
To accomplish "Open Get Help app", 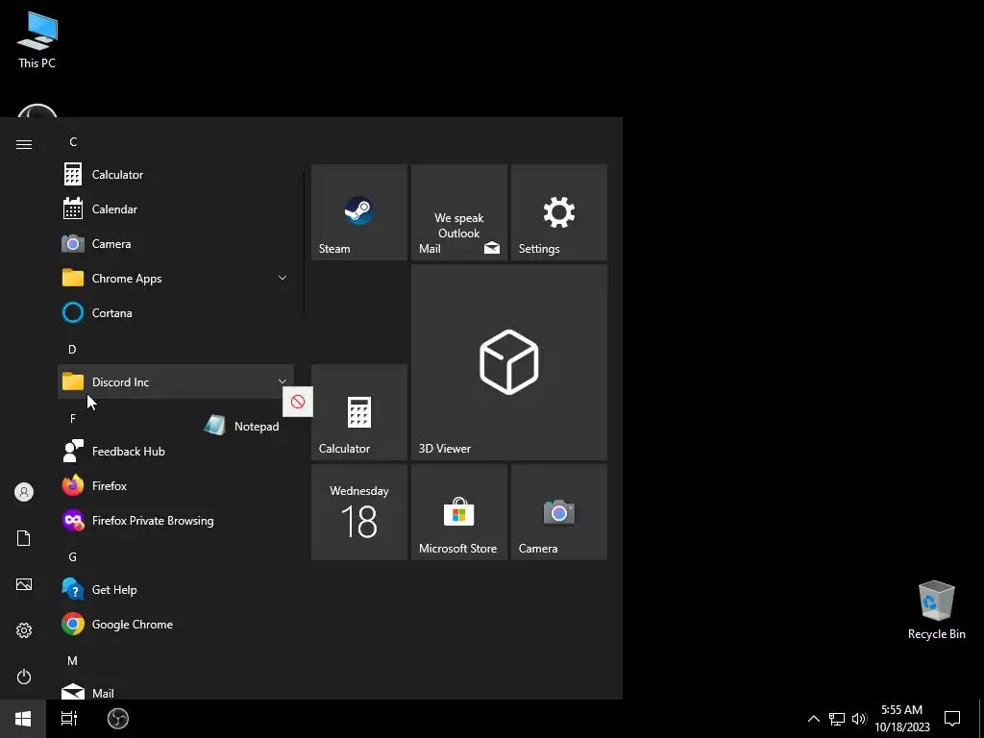I will (176, 589).
